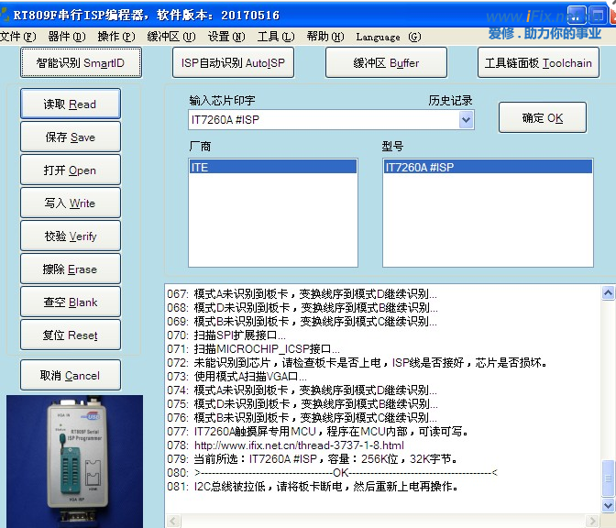This screenshot has height=528, width=616.
Task: Click the RT809F programmer device image
Action: (74, 461)
